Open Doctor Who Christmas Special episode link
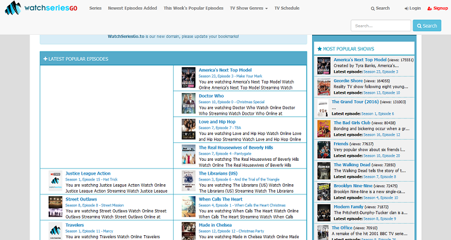The height and width of the screenshot is (240, 451). 232,102
